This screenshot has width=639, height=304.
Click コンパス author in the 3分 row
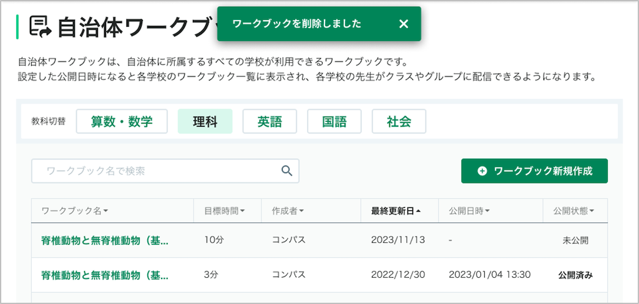coord(288,275)
